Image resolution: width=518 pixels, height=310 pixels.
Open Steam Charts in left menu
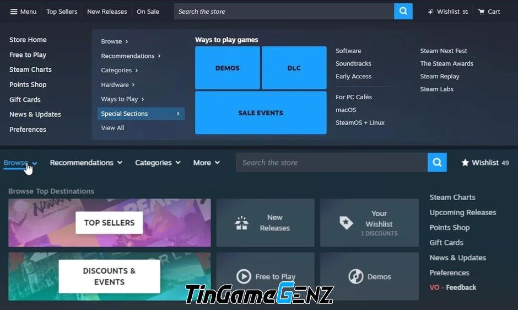pos(30,70)
